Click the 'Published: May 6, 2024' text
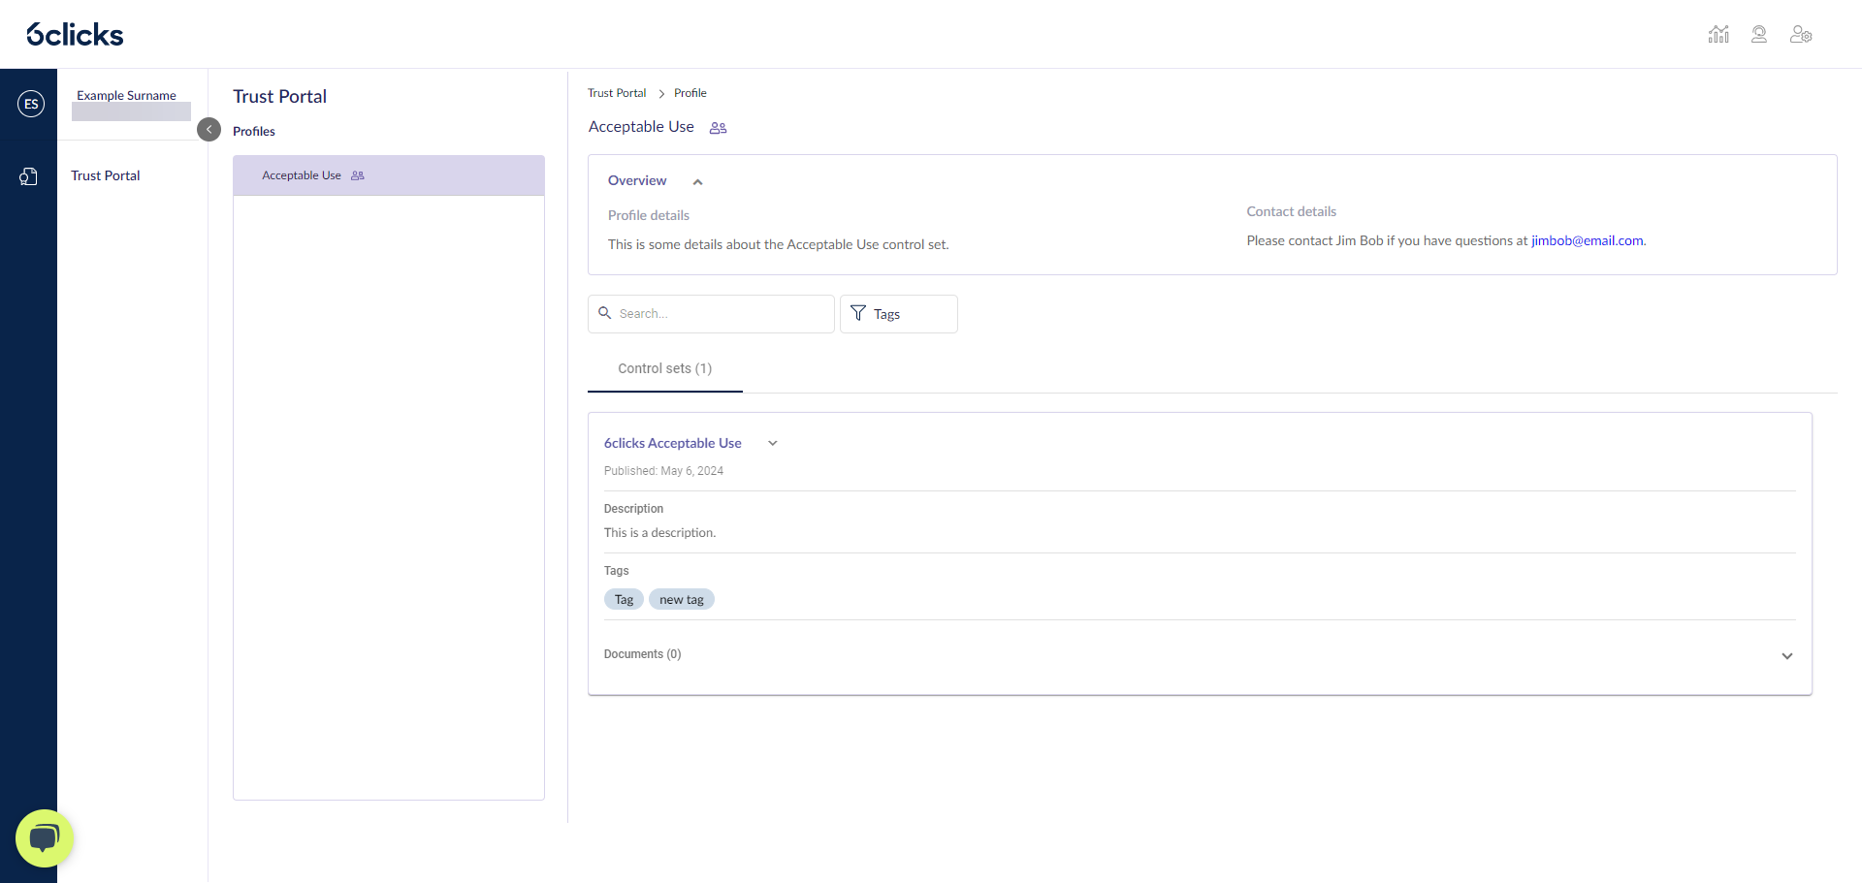Viewport: 1862px width, 883px height. (663, 471)
